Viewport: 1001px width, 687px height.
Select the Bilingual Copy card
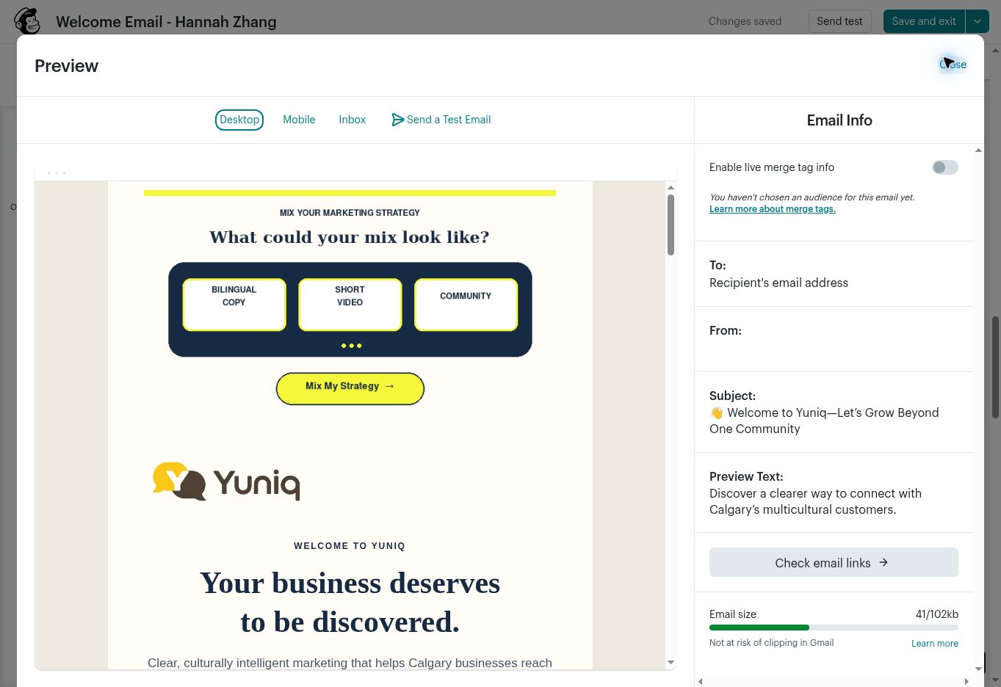[x=234, y=305]
